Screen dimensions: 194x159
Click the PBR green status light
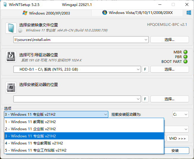(185, 57)
